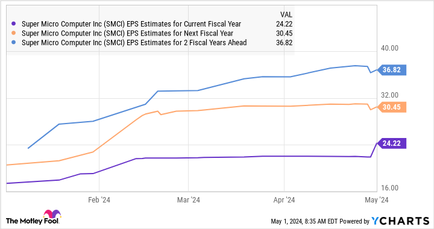Image resolution: width=434 pixels, height=229 pixels.
Task: Click the legend value 30.45
Action: coord(285,34)
